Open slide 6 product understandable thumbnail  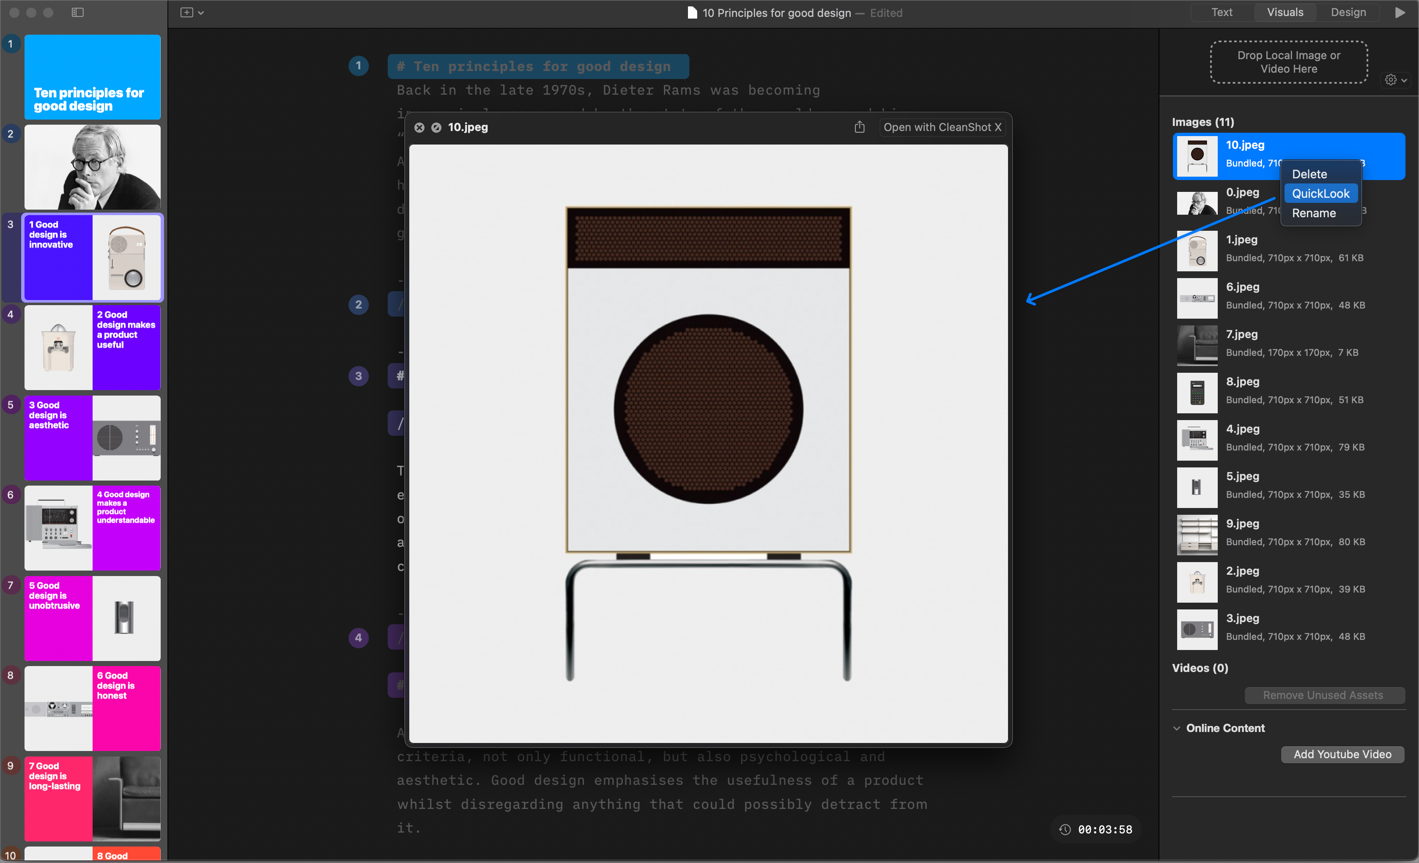[92, 528]
